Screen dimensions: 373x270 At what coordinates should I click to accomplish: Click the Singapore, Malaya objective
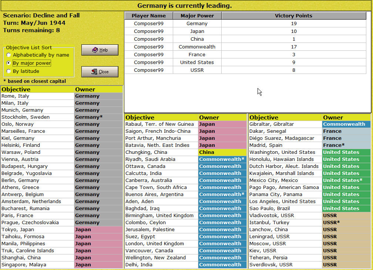tap(37, 265)
